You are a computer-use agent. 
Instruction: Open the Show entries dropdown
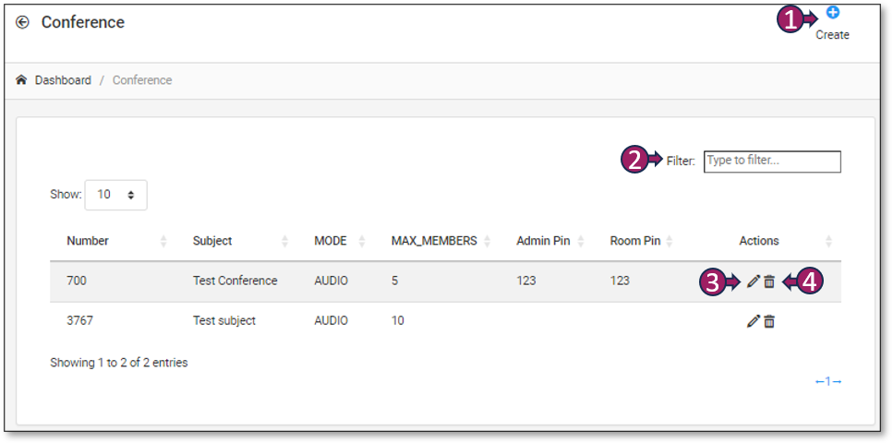tap(115, 195)
